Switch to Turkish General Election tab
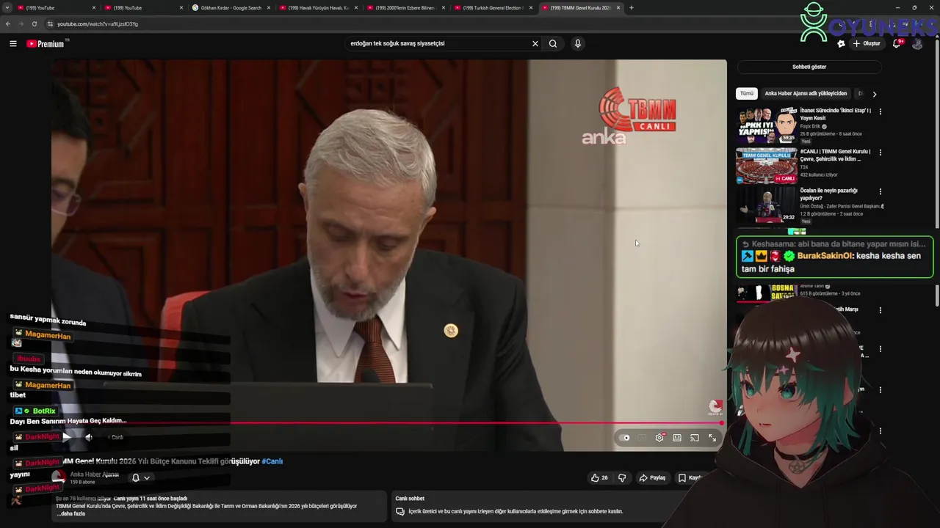 coord(493,7)
